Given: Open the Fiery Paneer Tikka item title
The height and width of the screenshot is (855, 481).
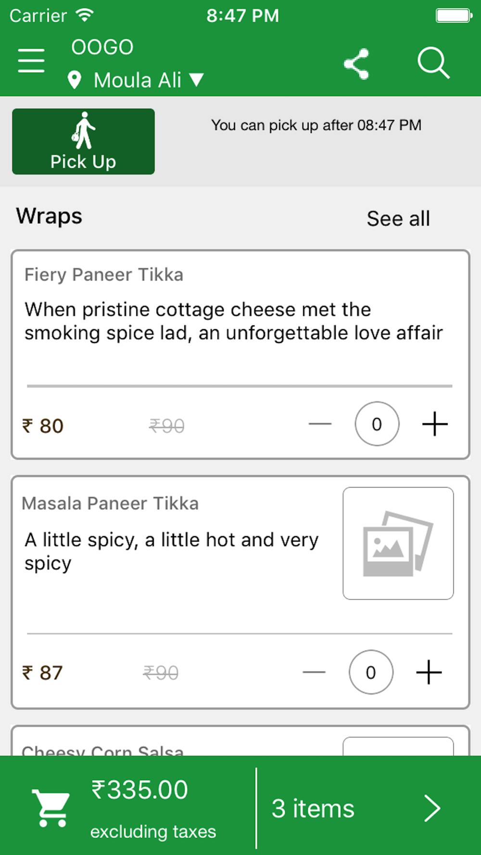Looking at the screenshot, I should coord(104,275).
